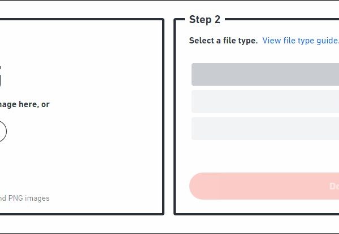Pick the third file type option
Viewport: 339px width, 234px height.
(265, 129)
